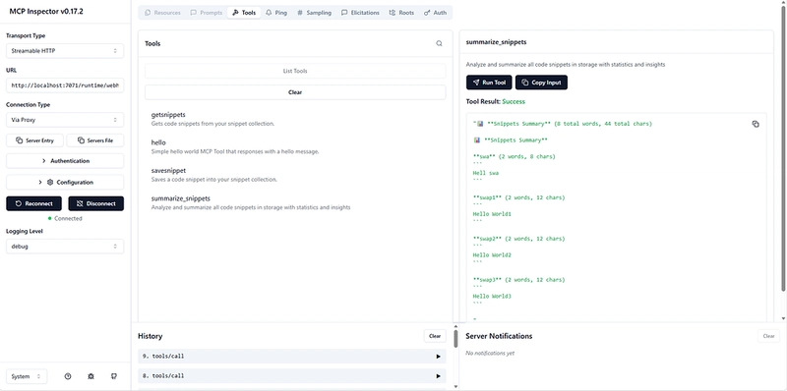
Task: Open the Transport Type dropdown
Action: click(65, 51)
